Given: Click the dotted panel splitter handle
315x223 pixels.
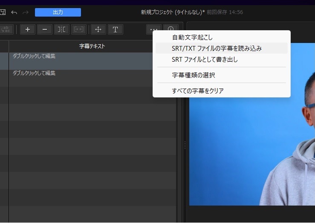Looking at the screenshot, I should (185, 145).
